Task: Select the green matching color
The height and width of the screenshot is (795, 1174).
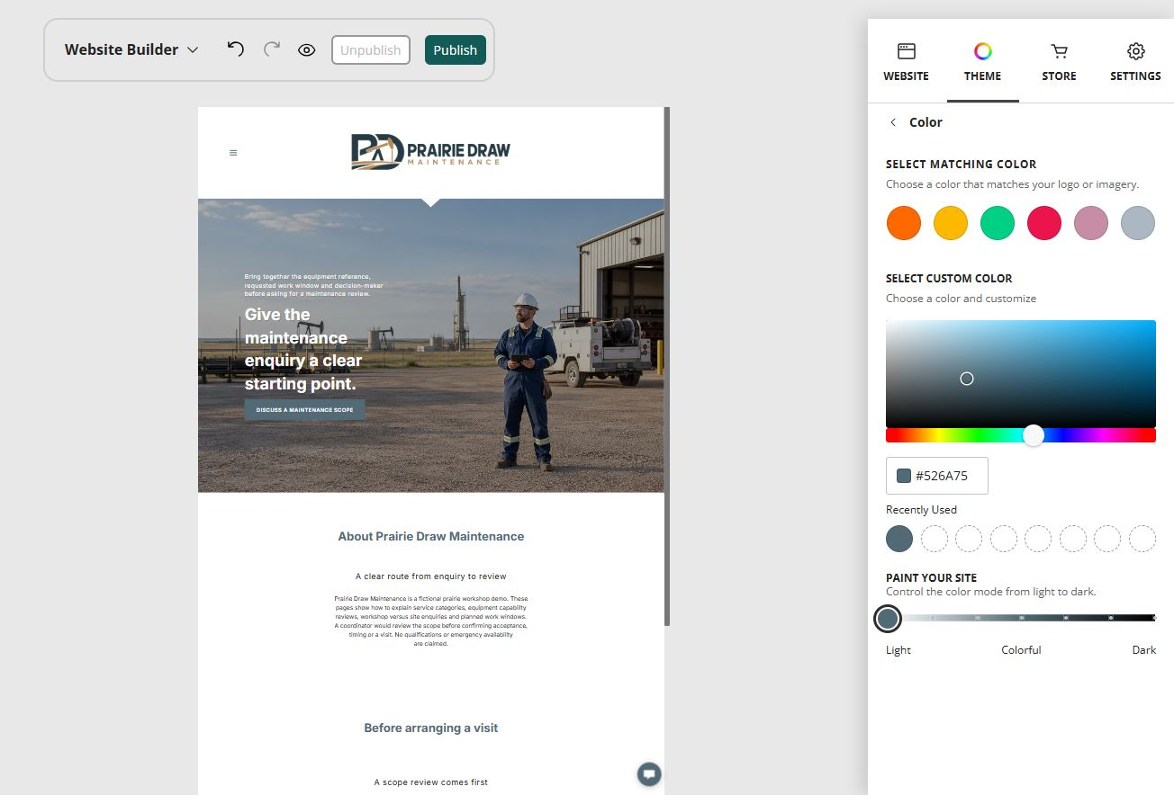Action: [x=998, y=223]
